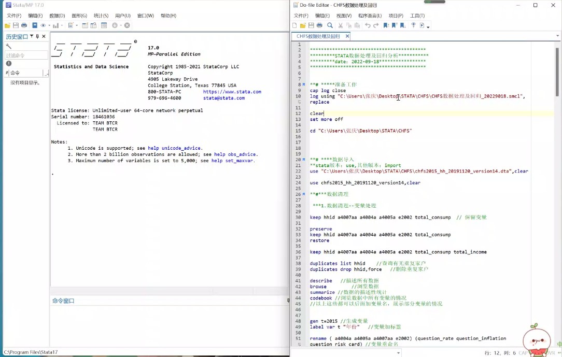Screen dimensions: 562x357
Task: Toggle the pin on the history window
Action: click(x=37, y=36)
